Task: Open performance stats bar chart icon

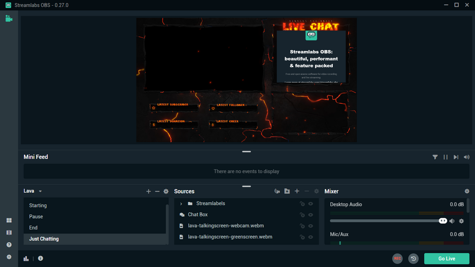Action: 26,258
